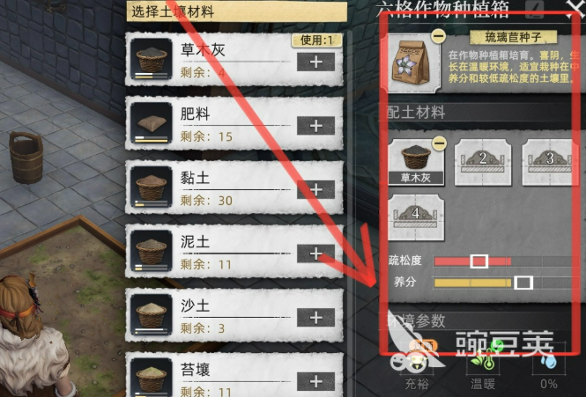Select empty soil material slot 4
This screenshot has width=586, height=397.
[416, 217]
